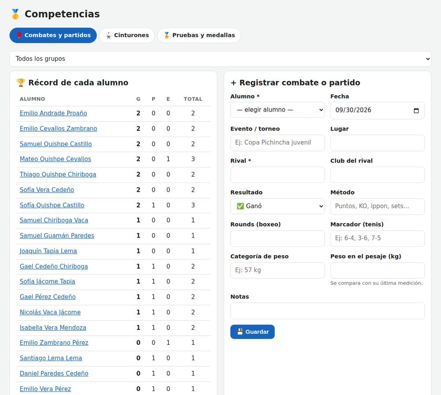Focus the Peso en el pesaje field
441x395 pixels.
point(377,270)
